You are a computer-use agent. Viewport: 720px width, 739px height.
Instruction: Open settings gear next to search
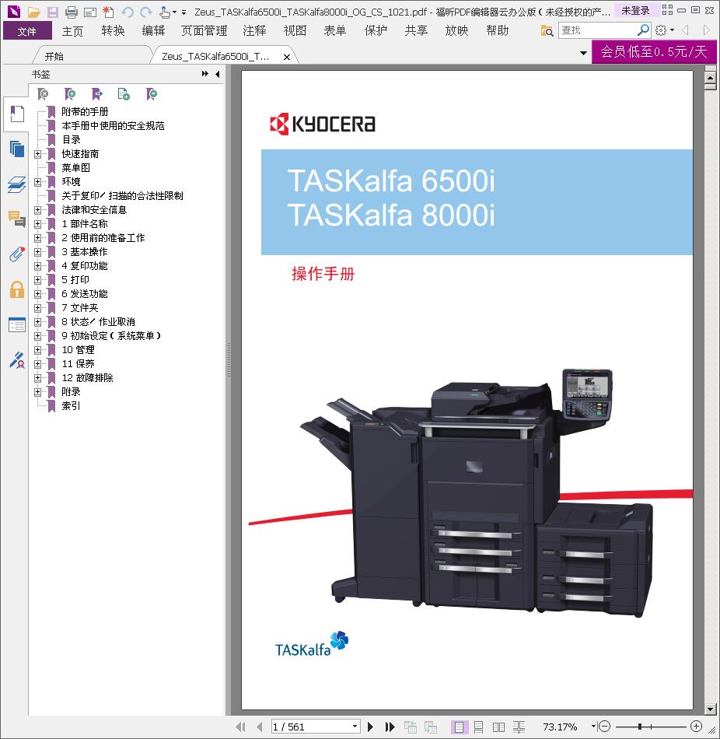(661, 30)
